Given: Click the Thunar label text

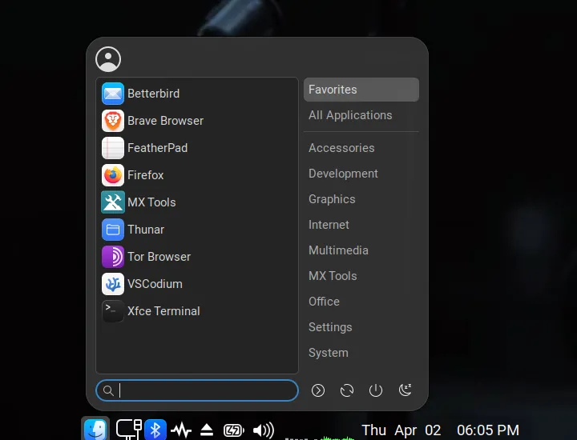Looking at the screenshot, I should 146,230.
